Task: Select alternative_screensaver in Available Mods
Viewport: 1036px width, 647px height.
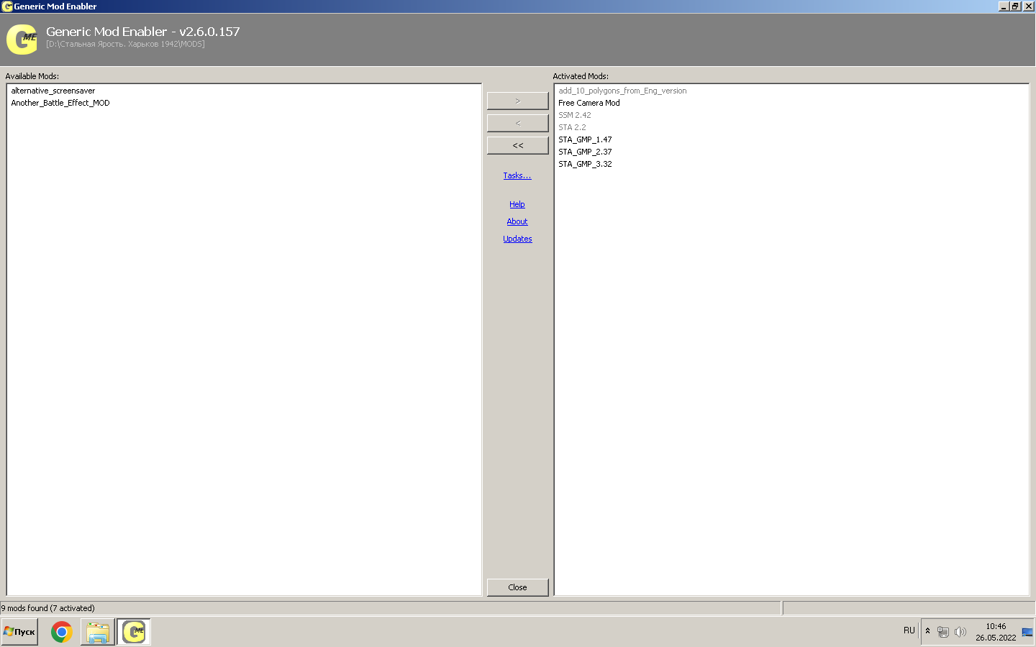Action: pos(53,91)
